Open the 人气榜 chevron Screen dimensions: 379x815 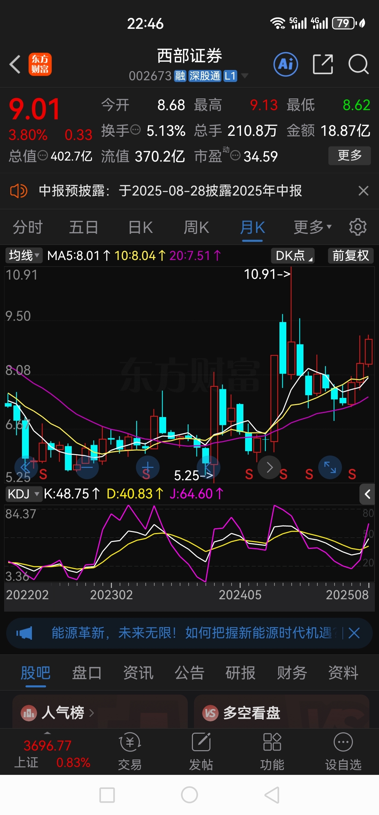(92, 713)
